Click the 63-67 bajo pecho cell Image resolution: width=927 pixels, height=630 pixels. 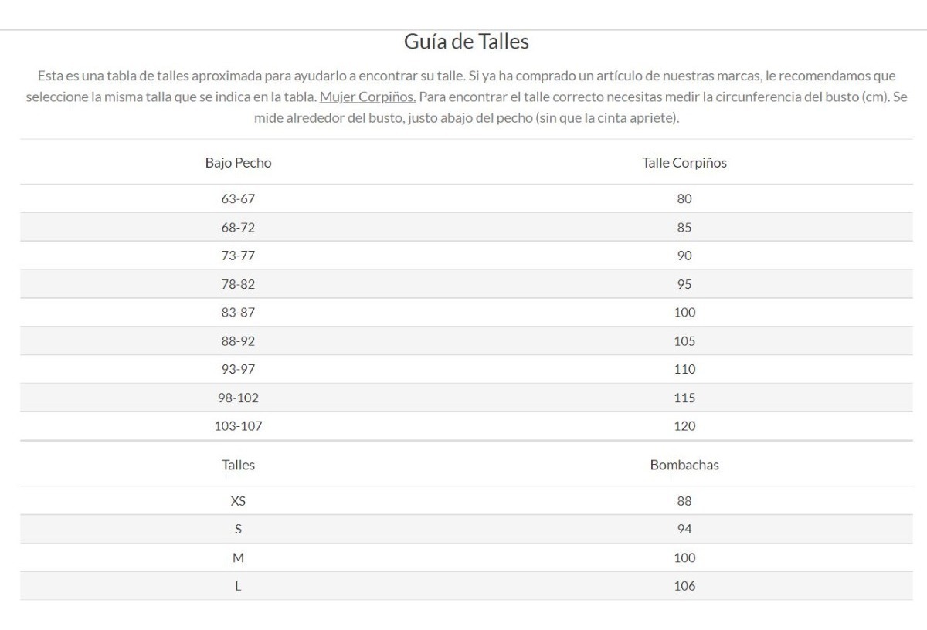tap(238, 198)
